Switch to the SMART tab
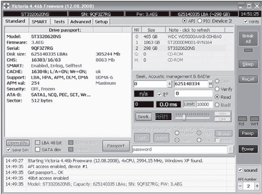This screenshot has height=194, width=262. 40,21
